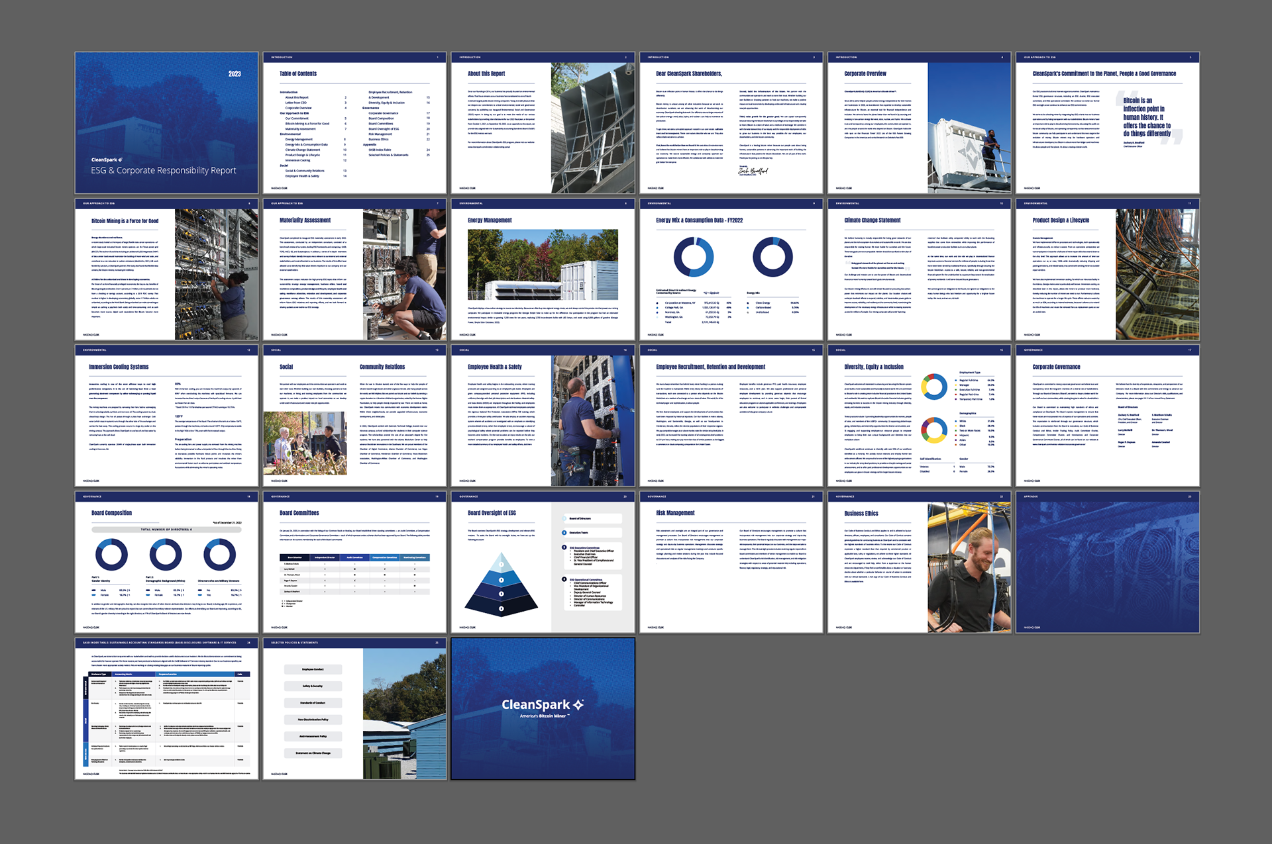
Task: Select the Employee Recruitment, Retention and Development page
Action: click(x=731, y=416)
